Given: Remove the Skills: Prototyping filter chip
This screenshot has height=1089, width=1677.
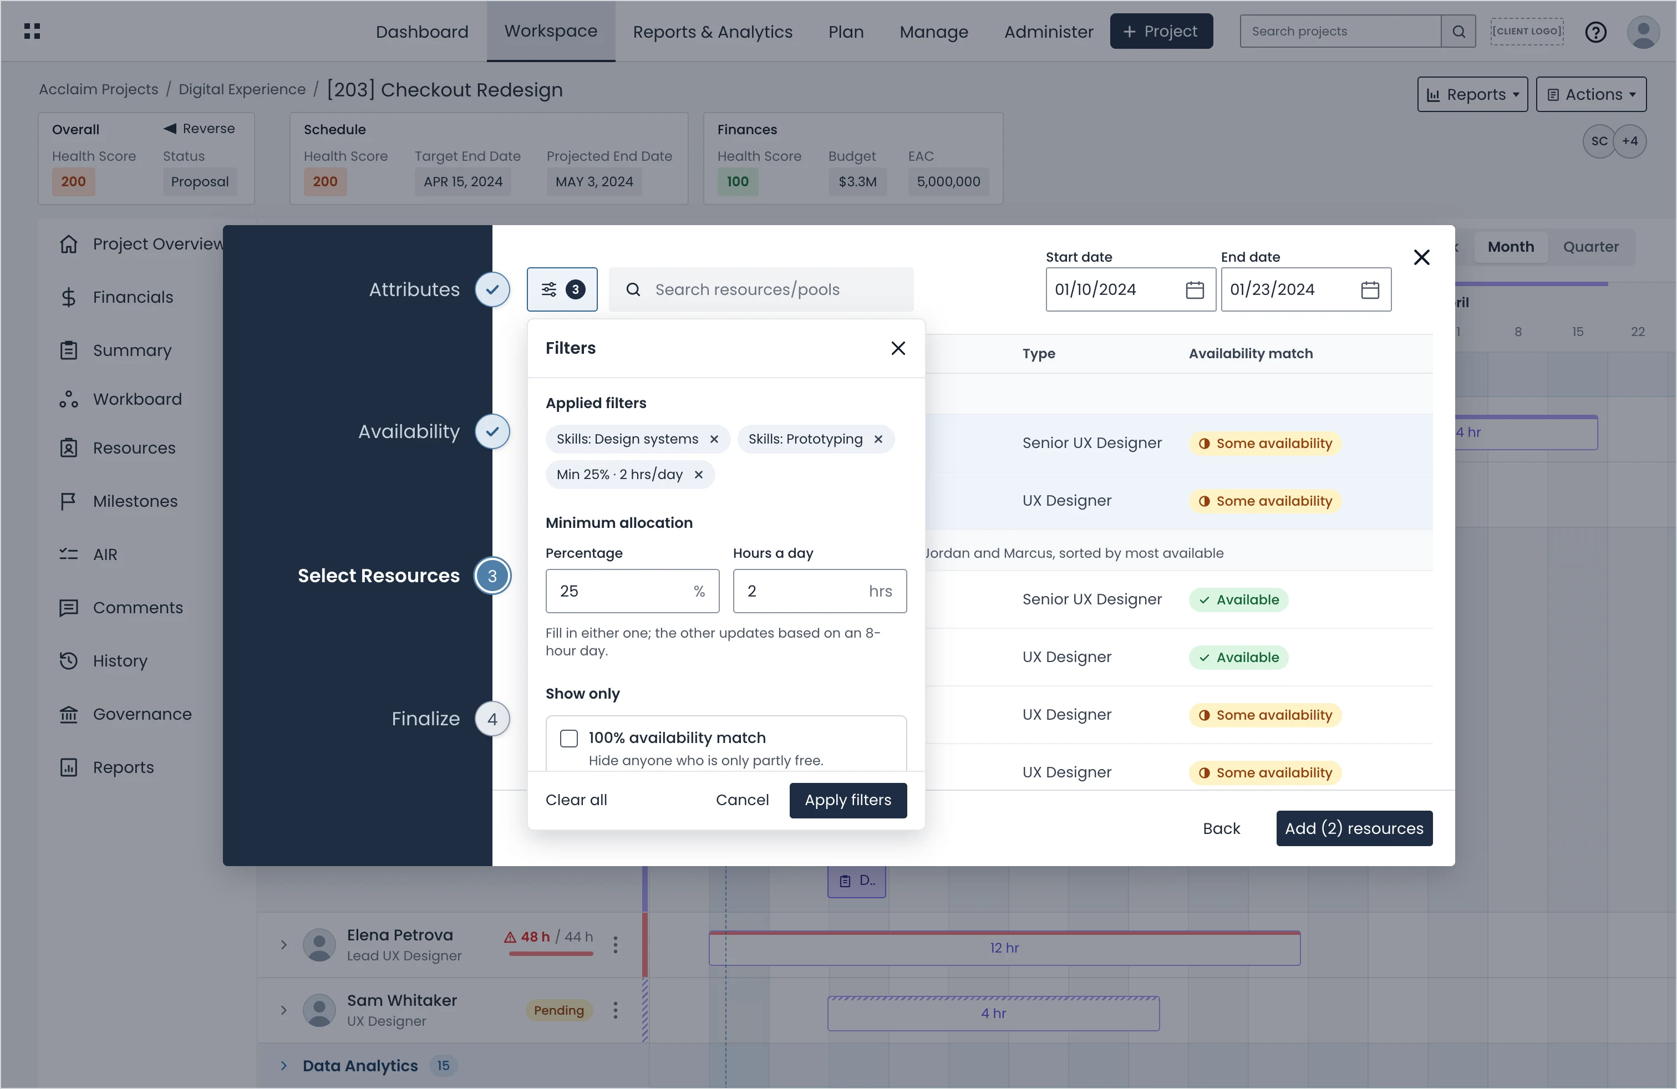Looking at the screenshot, I should click(x=878, y=440).
